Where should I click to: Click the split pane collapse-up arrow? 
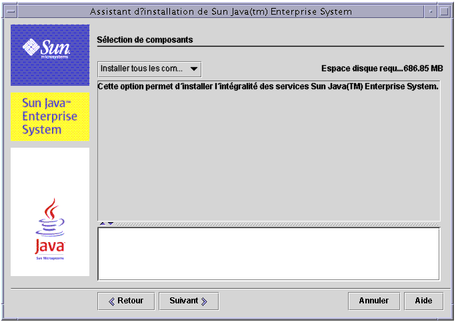click(103, 224)
